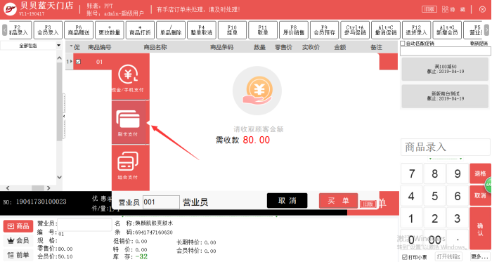Click the 隐藏 hide icon in title bar
Image resolution: width=492 pixels, height=262 pixels.
[454, 9]
